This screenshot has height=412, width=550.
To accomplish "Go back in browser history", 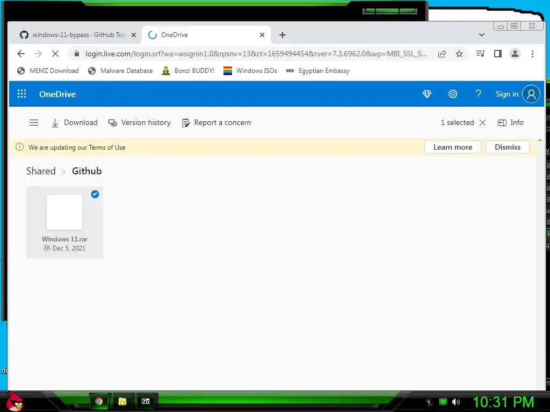I will (x=21, y=54).
